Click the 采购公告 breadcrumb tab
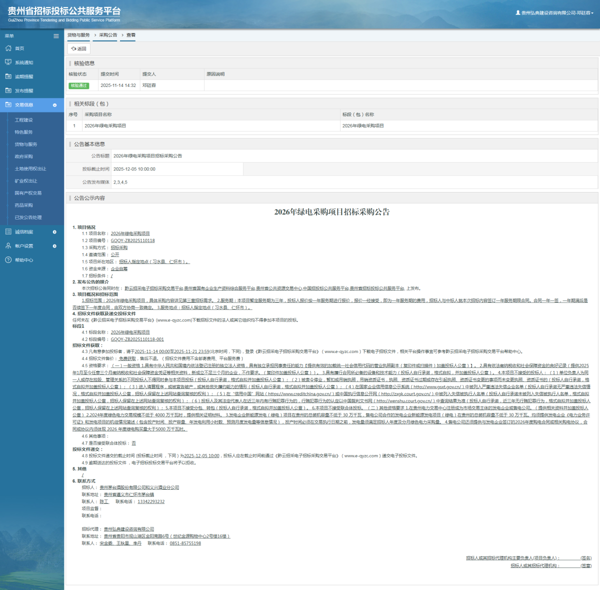Image resolution: width=600 pixels, height=590 pixels. (108, 35)
